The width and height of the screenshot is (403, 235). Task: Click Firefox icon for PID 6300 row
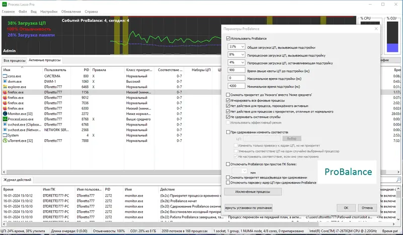pyautogui.click(x=5, y=108)
